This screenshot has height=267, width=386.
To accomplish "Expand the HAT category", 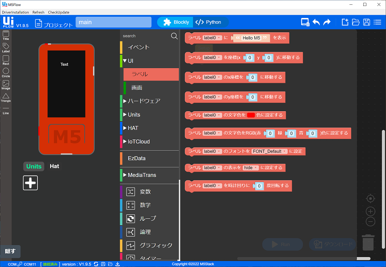I will 125,128.
